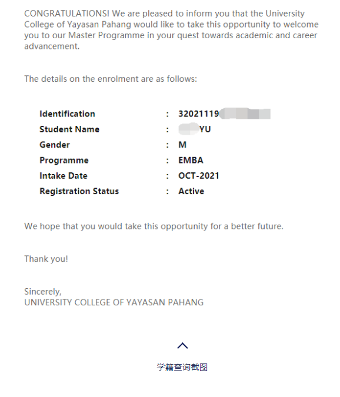Select the Registration Status label
Screen dimensions: 340x397
point(79,191)
